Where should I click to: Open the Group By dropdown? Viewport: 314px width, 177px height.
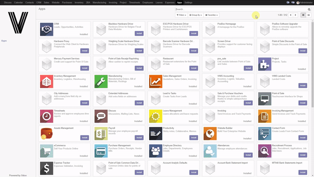195,15
